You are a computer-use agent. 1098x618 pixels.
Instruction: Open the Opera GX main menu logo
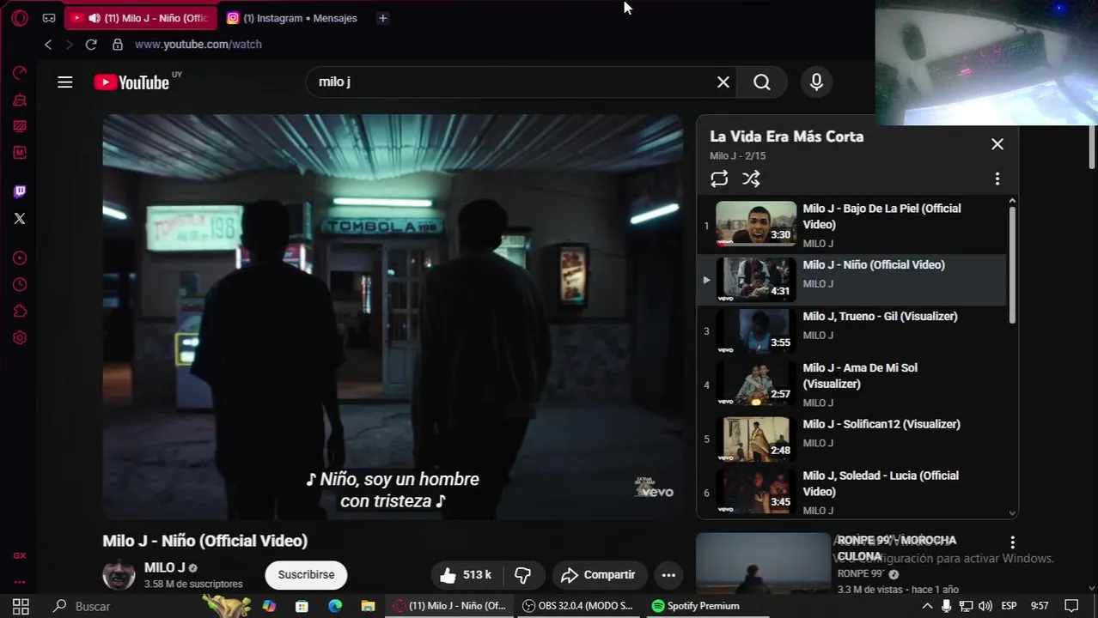coord(20,18)
